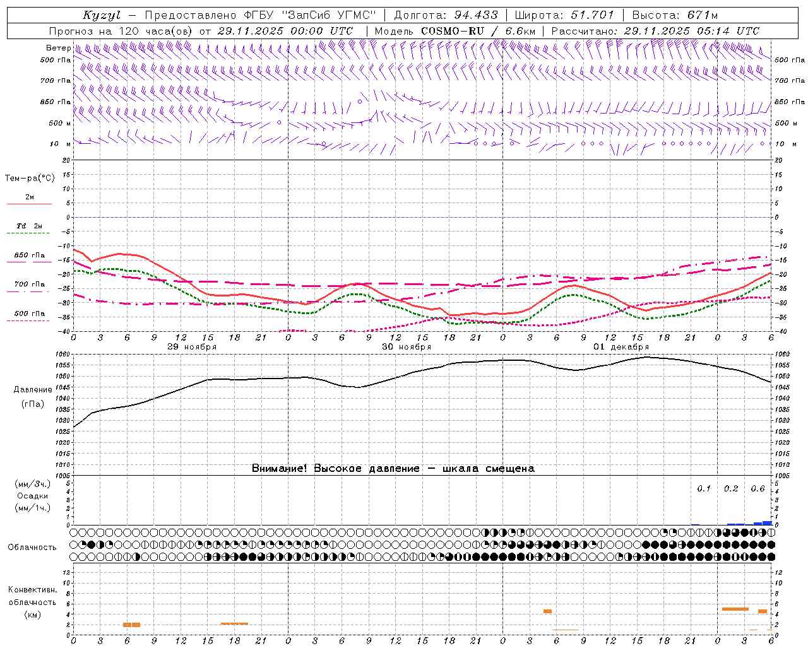
Task: Select the model name COSMO-RU / 6.6км
Action: [x=478, y=31]
